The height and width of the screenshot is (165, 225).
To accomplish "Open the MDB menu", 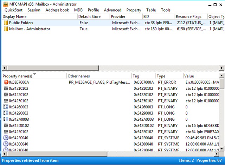I will coord(78,10).
